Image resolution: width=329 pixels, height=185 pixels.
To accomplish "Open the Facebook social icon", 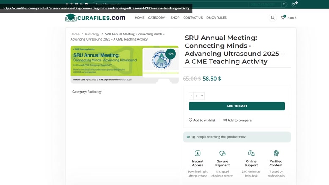I will point(67,4).
